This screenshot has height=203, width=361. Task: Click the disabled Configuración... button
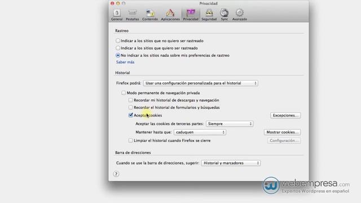[x=284, y=140]
